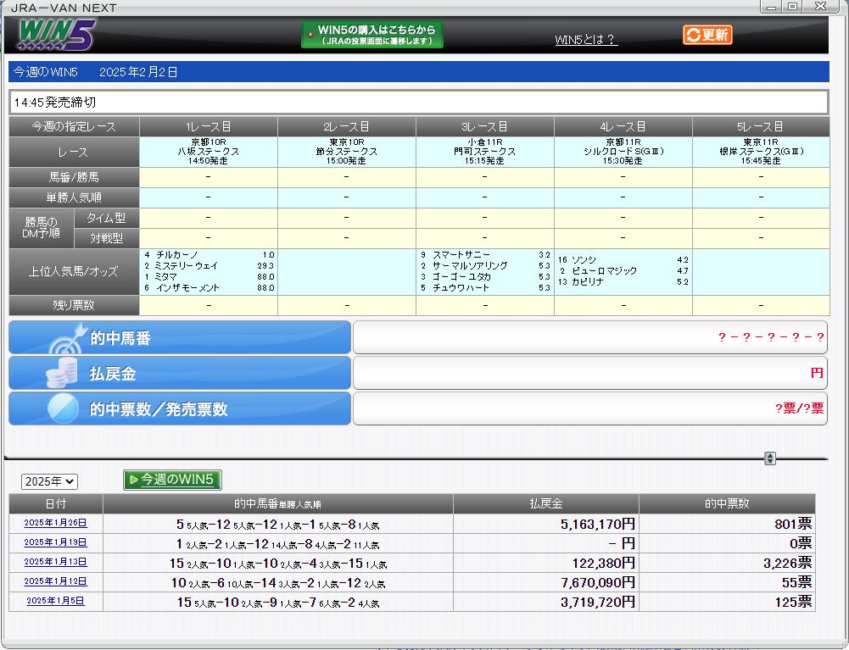
Task: Click the 馬番/勝馬 row label
Action: pyautogui.click(x=74, y=177)
